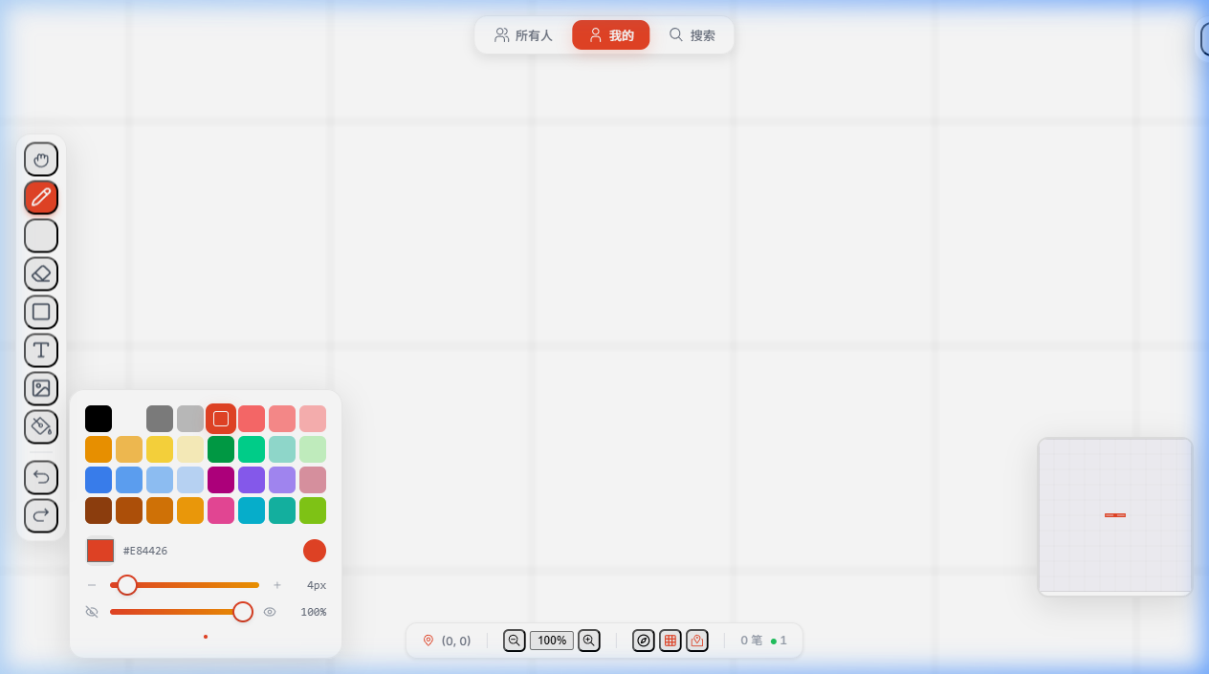Select the Paint bucket fill tool
The image size is (1209, 674).
point(41,426)
